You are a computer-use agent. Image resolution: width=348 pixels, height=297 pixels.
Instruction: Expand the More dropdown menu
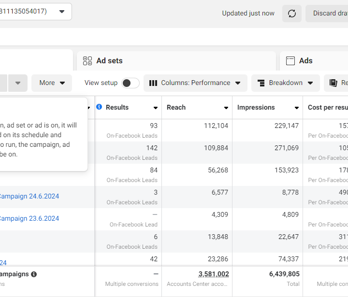(52, 83)
